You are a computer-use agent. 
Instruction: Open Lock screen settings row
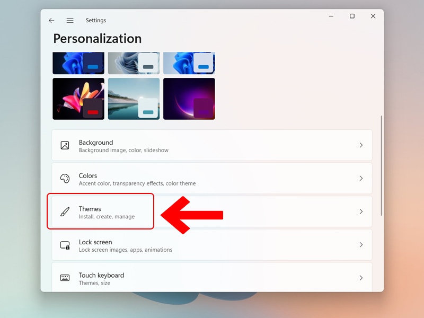(x=212, y=245)
